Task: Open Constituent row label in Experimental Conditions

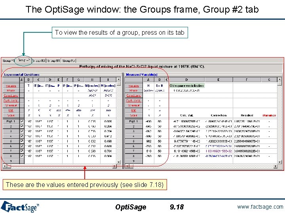Action: 11,95
